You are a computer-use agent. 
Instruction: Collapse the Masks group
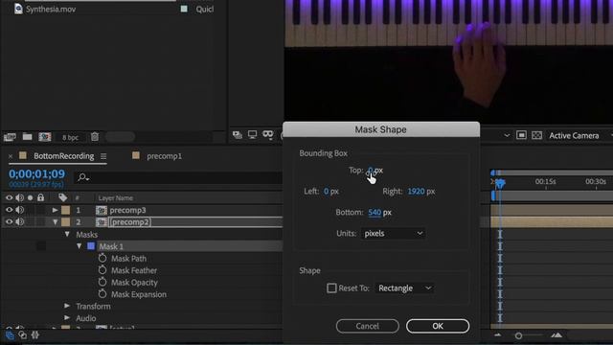(67, 234)
